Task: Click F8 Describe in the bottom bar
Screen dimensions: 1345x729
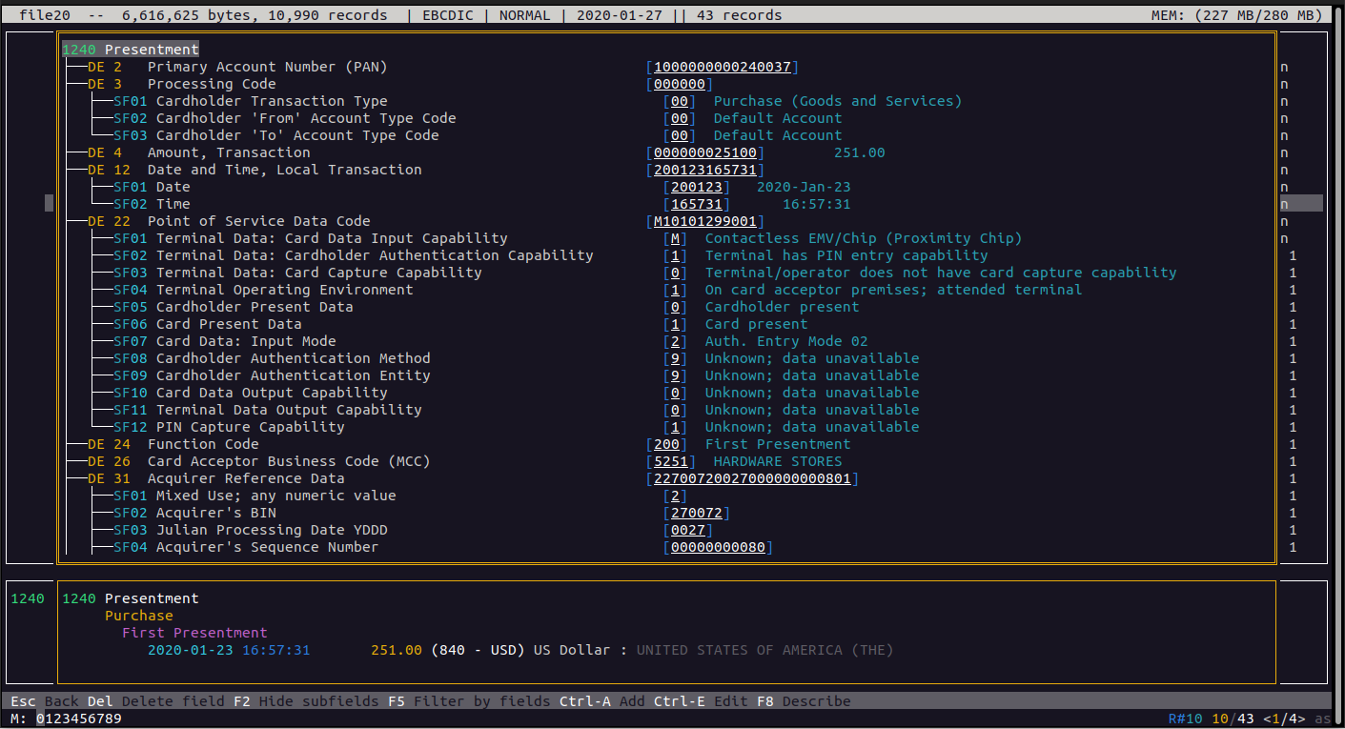Action: [x=803, y=701]
